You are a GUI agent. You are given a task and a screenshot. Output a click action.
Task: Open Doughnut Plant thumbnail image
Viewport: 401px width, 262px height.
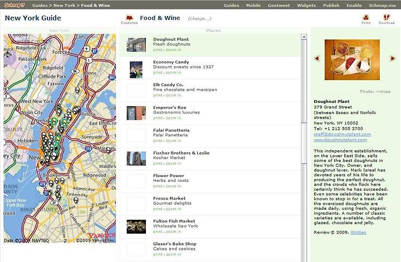[136, 45]
